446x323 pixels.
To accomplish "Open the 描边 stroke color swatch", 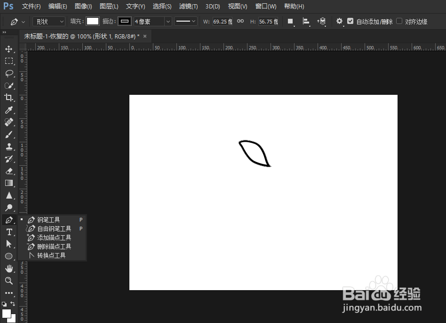I will (125, 21).
